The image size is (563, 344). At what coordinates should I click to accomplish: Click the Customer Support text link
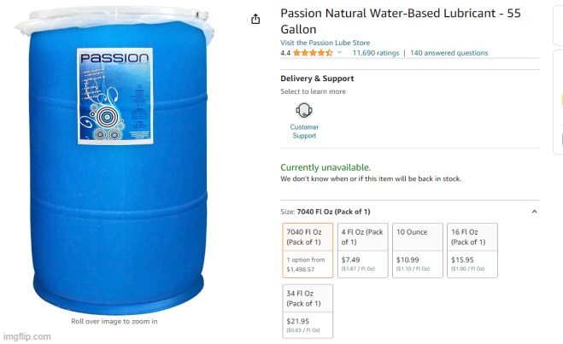304,131
